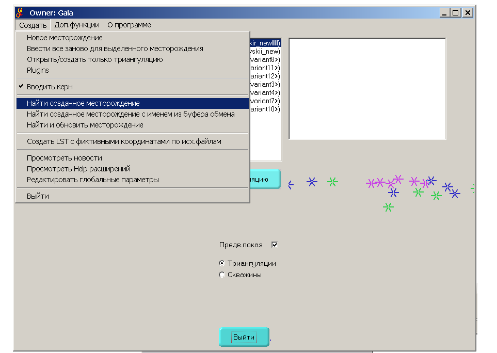
Task: Select the list item ending ariant10>)
Action: point(265,109)
